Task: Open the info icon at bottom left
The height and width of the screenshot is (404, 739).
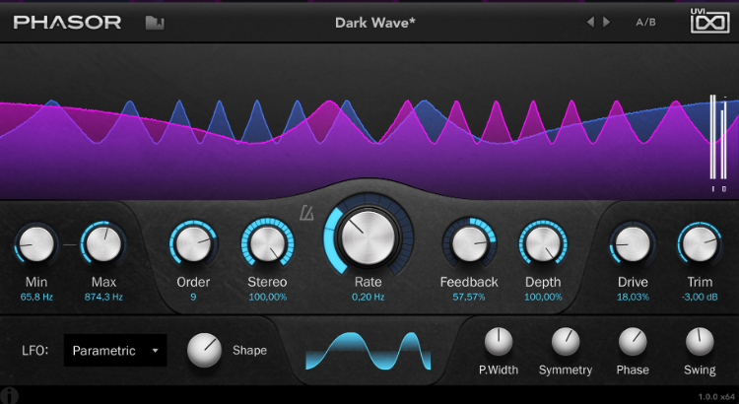Action: pos(9,395)
